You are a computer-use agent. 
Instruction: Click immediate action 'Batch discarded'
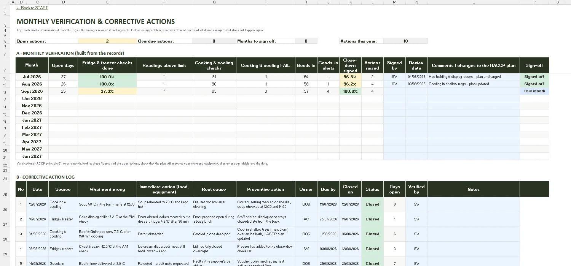click(x=164, y=234)
